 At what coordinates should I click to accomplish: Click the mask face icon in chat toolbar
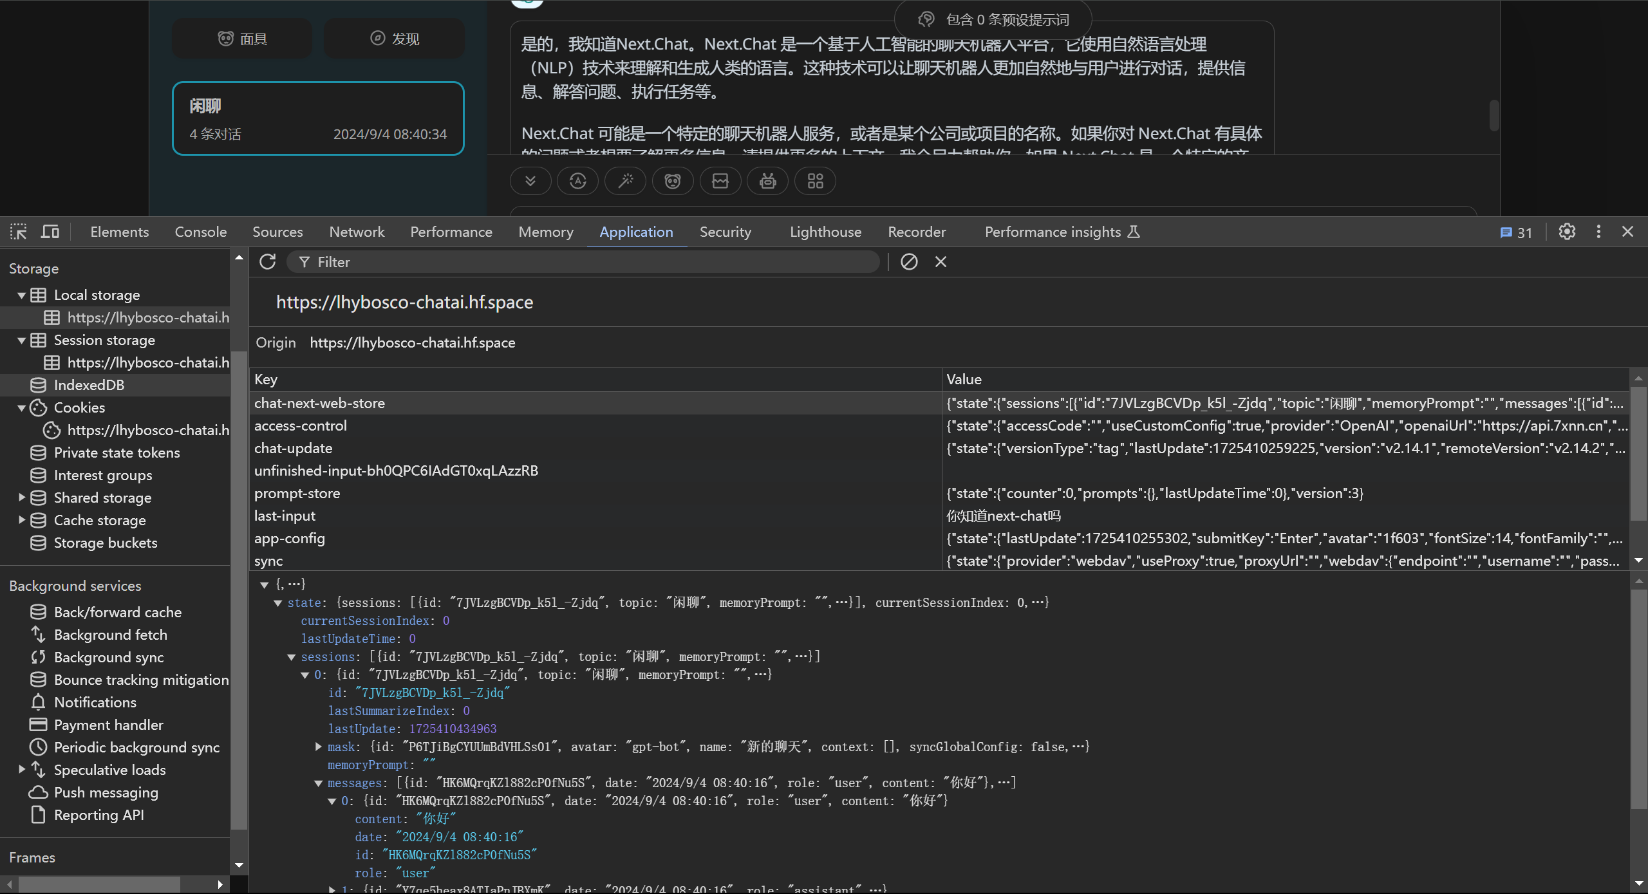tap(673, 181)
